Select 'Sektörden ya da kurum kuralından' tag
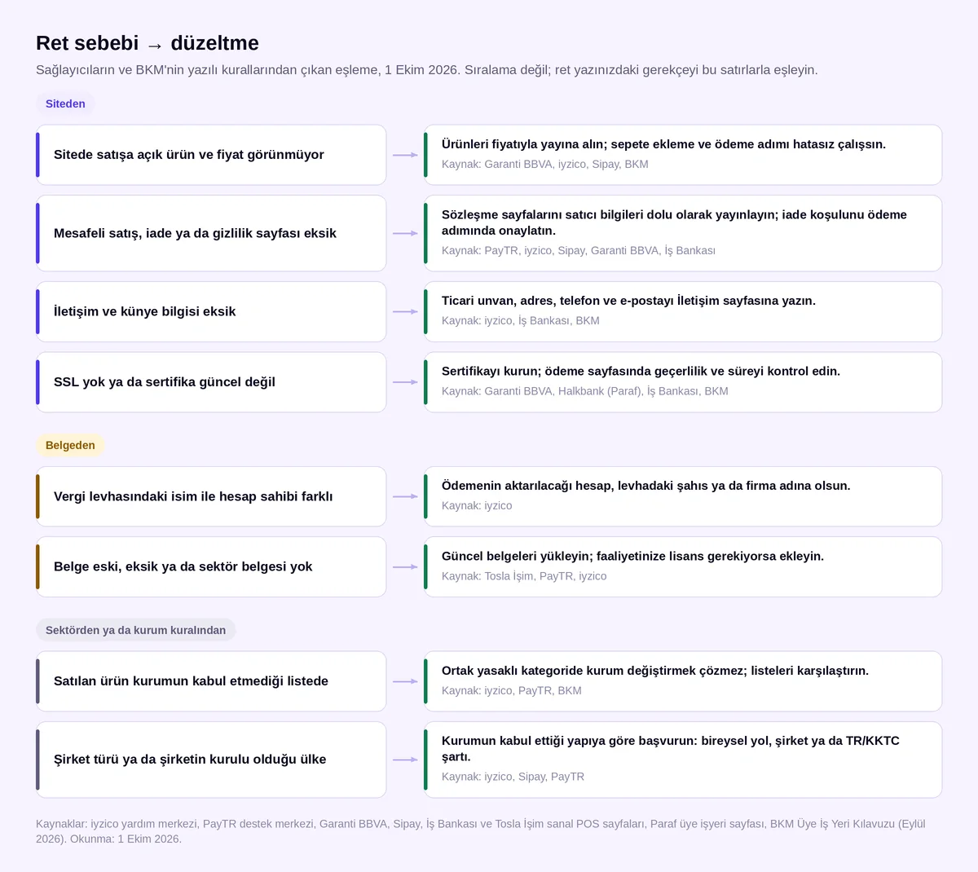Viewport: 978px width, 872px height. (135, 630)
